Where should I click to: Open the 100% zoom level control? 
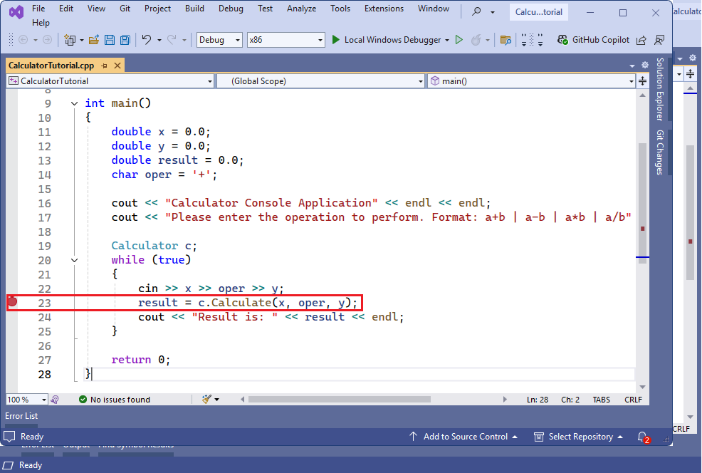point(26,399)
